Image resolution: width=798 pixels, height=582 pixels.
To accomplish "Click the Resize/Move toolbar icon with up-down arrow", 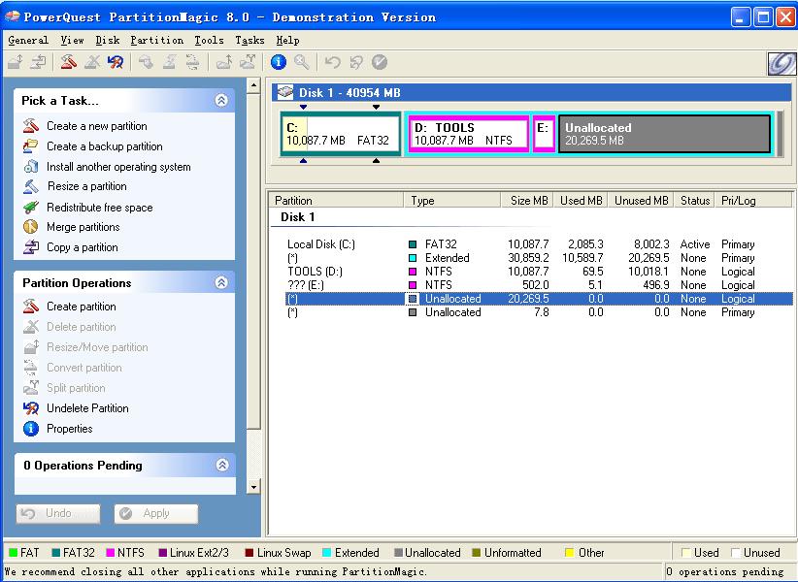I will pos(16,62).
